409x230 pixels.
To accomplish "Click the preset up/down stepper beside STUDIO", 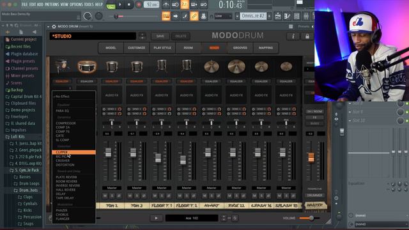I will click(143, 36).
